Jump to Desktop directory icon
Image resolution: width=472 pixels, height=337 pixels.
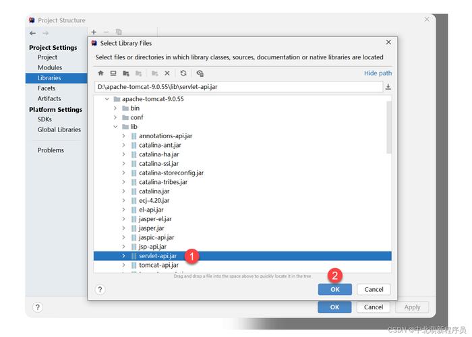click(113, 73)
